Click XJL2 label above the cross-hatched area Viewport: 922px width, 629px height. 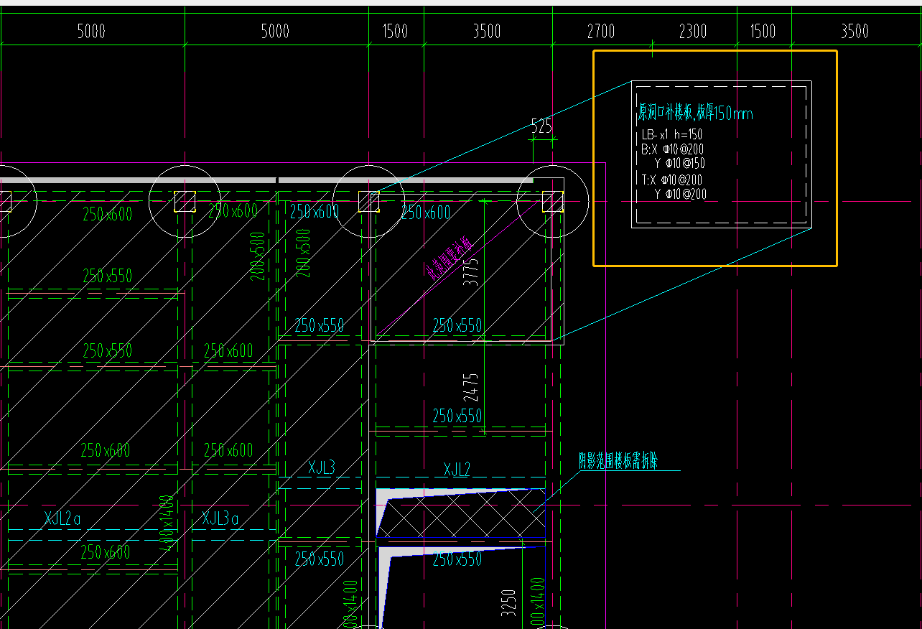coord(457,470)
